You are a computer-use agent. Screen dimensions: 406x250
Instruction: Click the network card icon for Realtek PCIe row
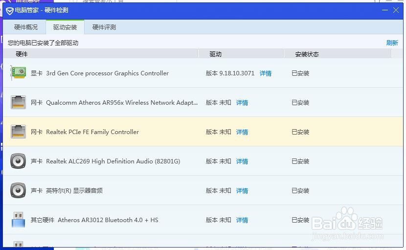point(18,131)
